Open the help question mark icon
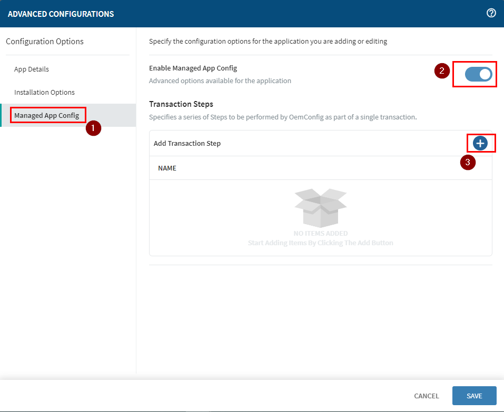Image resolution: width=504 pixels, height=412 pixels. pyautogui.click(x=491, y=13)
